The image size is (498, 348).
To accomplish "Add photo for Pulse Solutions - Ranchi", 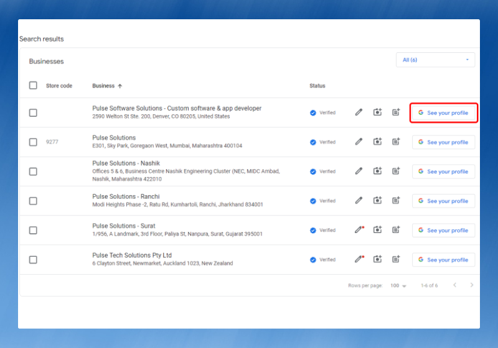I will pyautogui.click(x=377, y=201).
